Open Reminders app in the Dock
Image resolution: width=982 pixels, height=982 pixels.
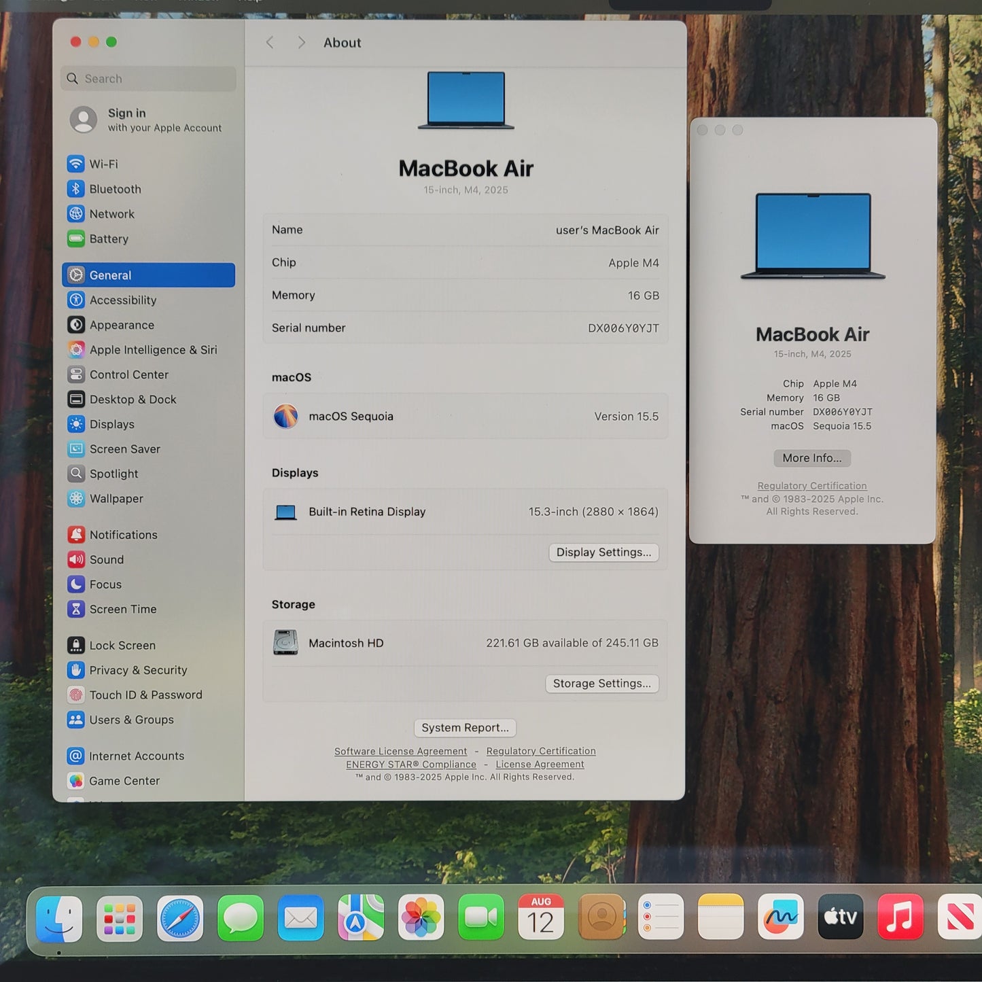coord(661,917)
